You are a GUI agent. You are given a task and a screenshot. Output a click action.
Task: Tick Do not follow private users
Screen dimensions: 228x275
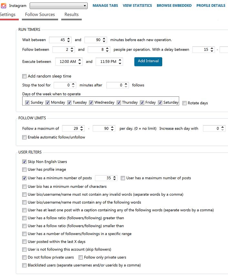(x=25, y=258)
